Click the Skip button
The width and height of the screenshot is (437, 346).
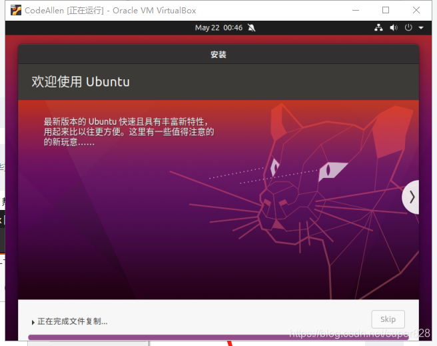coord(388,319)
